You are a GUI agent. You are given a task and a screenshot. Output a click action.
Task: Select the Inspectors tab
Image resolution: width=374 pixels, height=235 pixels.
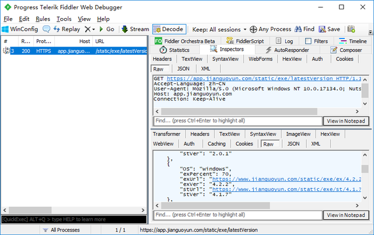[x=227, y=50]
